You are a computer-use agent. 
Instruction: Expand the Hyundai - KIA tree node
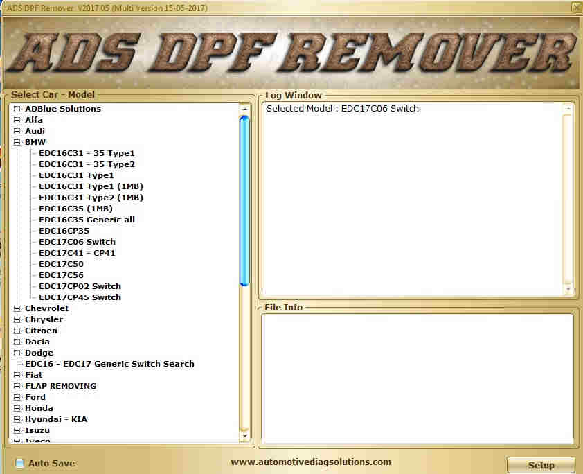point(17,419)
